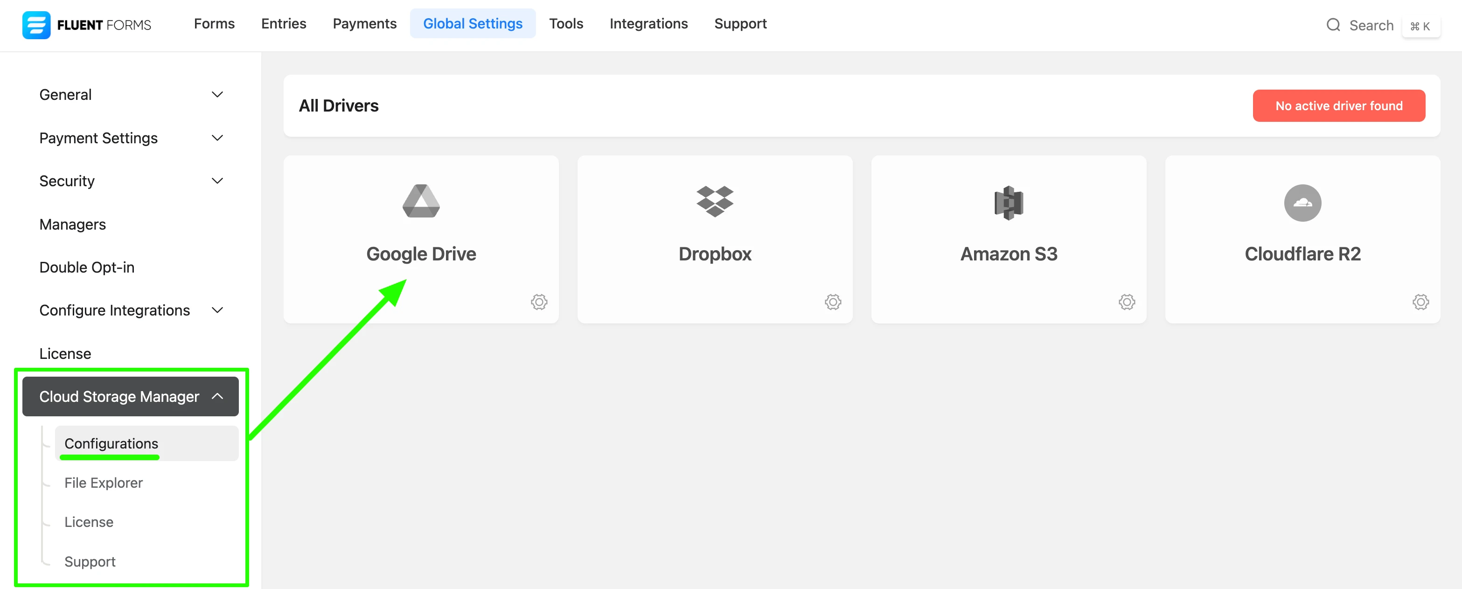Select the Cloudflare R2 driver icon

pos(1302,203)
